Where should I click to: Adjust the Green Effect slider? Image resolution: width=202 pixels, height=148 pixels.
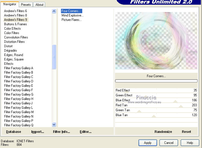point(156,95)
